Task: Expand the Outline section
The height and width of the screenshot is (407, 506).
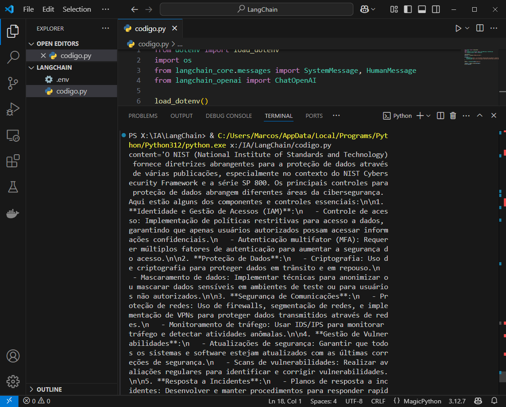Action: point(32,389)
